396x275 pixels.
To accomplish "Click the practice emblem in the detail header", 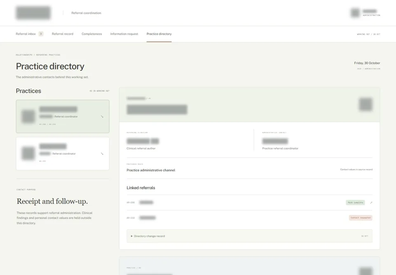I will [x=366, y=104].
